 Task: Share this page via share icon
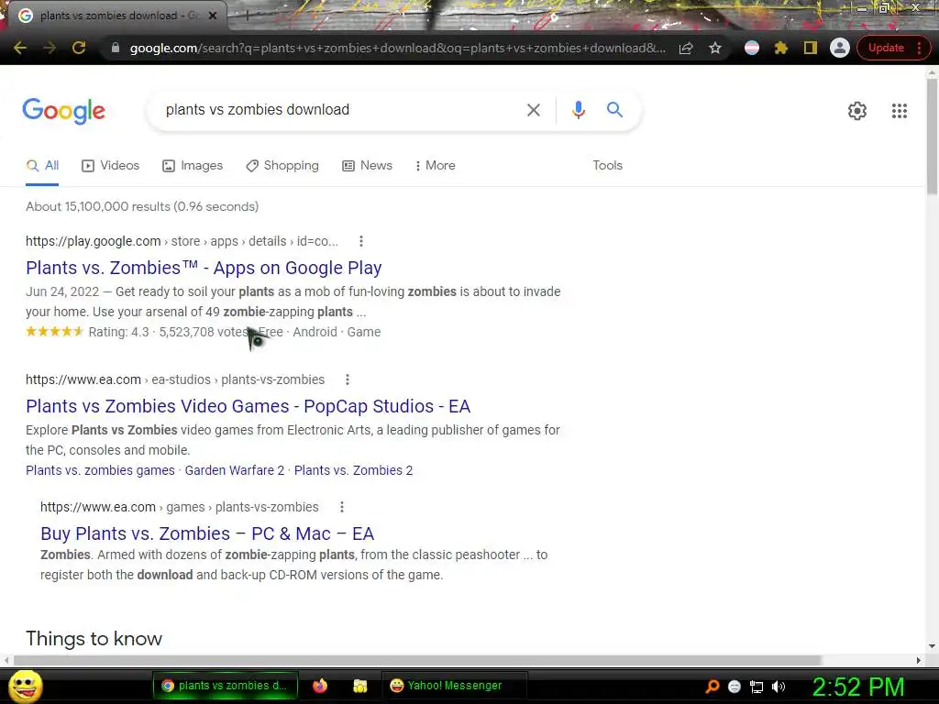pos(686,48)
